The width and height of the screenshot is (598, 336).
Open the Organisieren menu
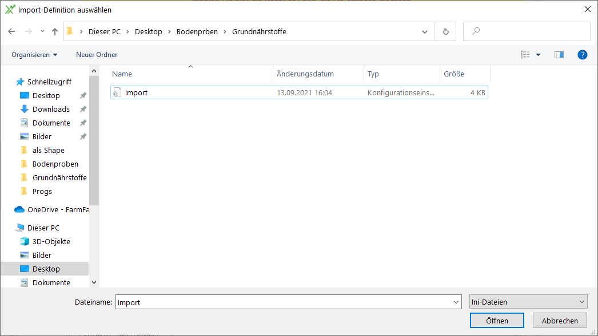(x=34, y=55)
